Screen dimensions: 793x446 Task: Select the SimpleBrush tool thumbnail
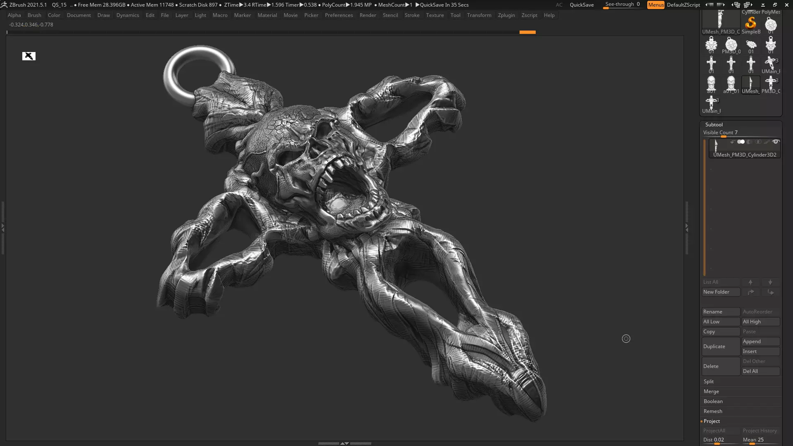[x=751, y=25]
